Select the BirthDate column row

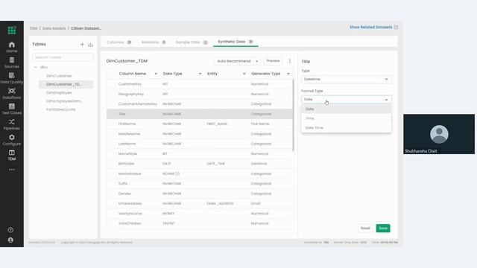click(x=199, y=164)
